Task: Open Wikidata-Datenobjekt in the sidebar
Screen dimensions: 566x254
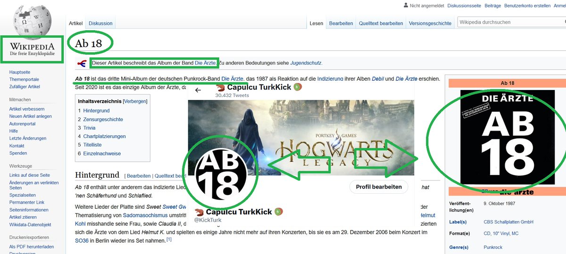Action: click(30, 225)
